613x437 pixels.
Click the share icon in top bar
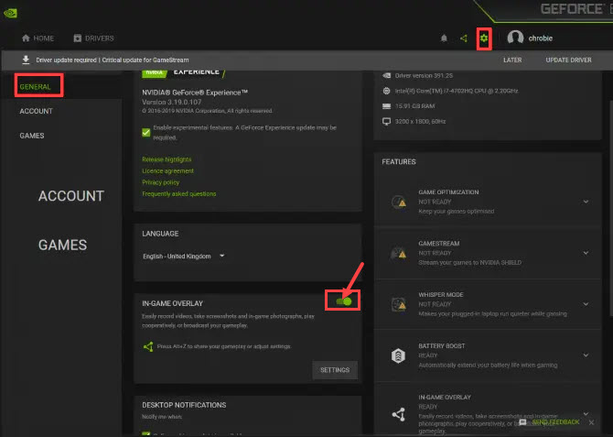coord(464,38)
